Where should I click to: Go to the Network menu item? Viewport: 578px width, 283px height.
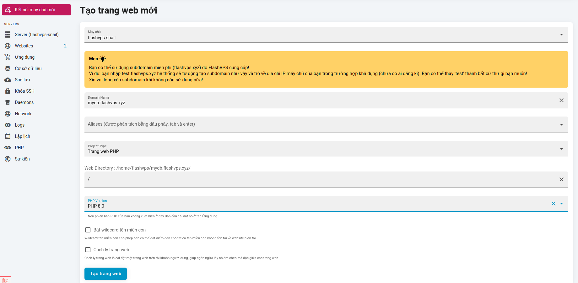[x=23, y=114]
